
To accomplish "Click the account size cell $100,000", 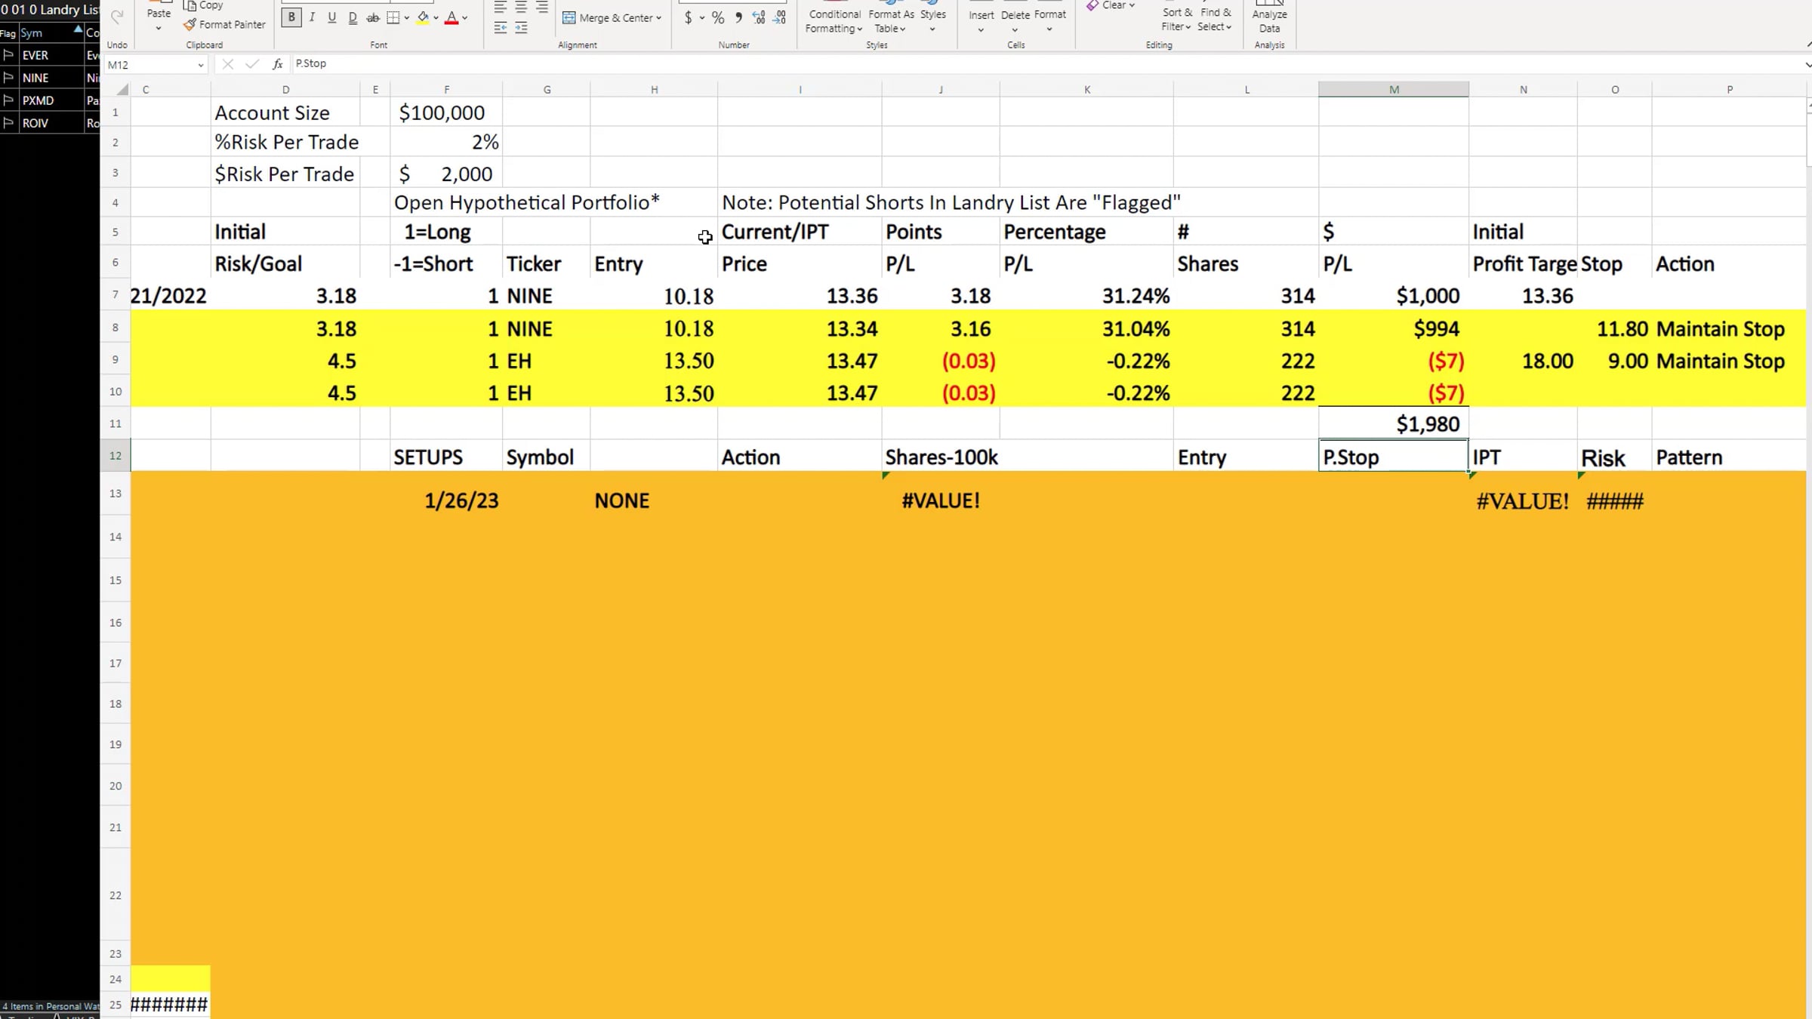I will 446,112.
